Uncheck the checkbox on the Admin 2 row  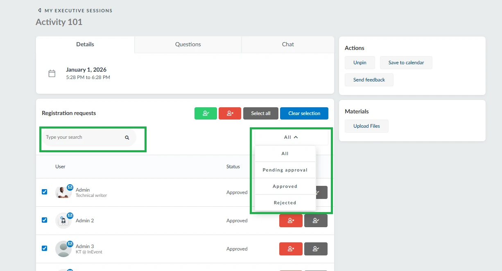[x=44, y=220]
